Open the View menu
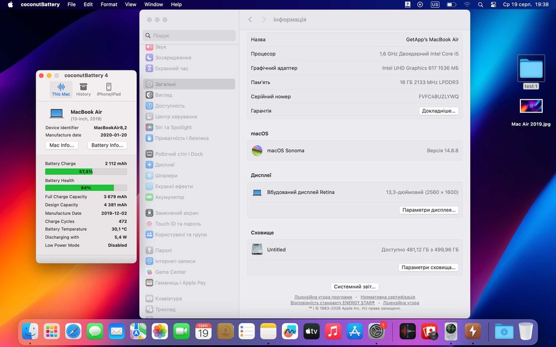 131,4
